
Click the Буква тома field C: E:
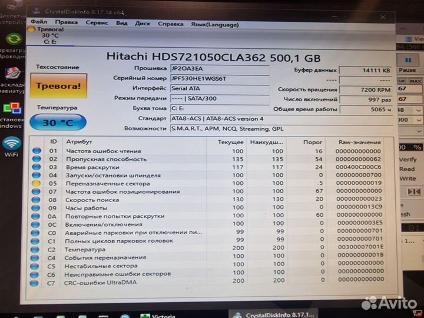pos(220,108)
